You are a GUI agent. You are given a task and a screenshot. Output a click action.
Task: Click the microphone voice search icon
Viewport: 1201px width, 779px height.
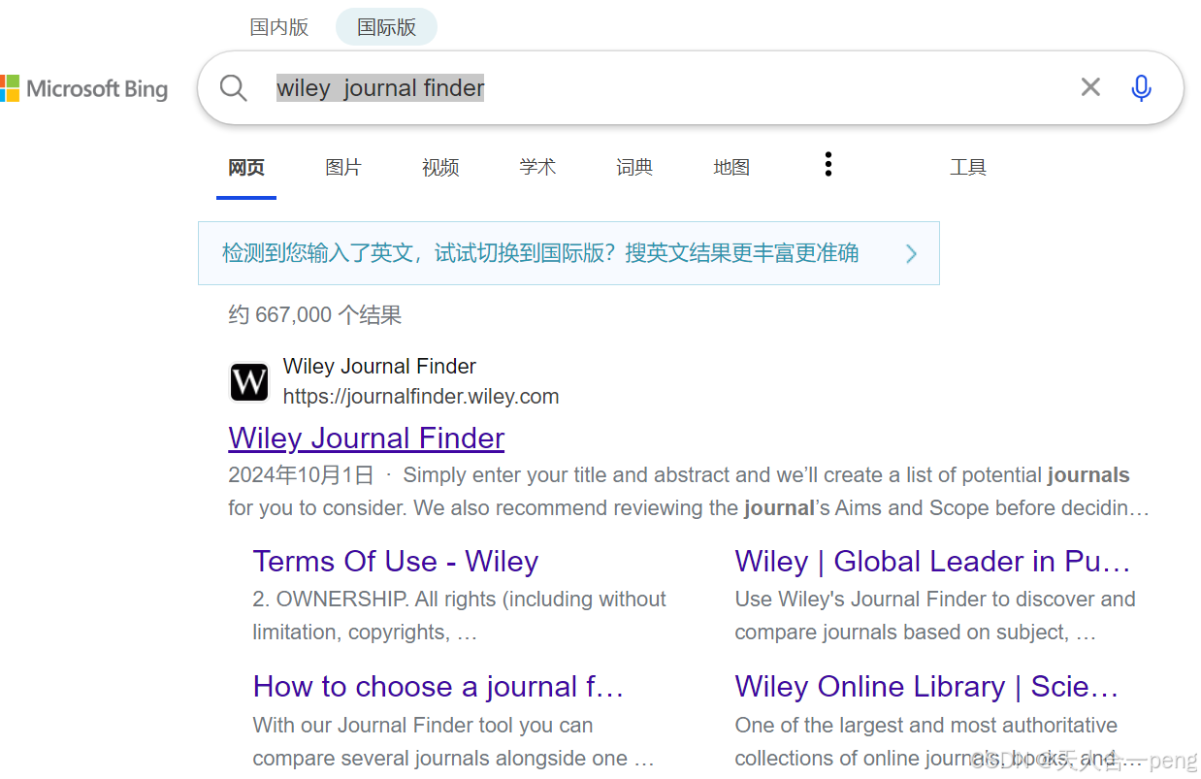[x=1141, y=87]
